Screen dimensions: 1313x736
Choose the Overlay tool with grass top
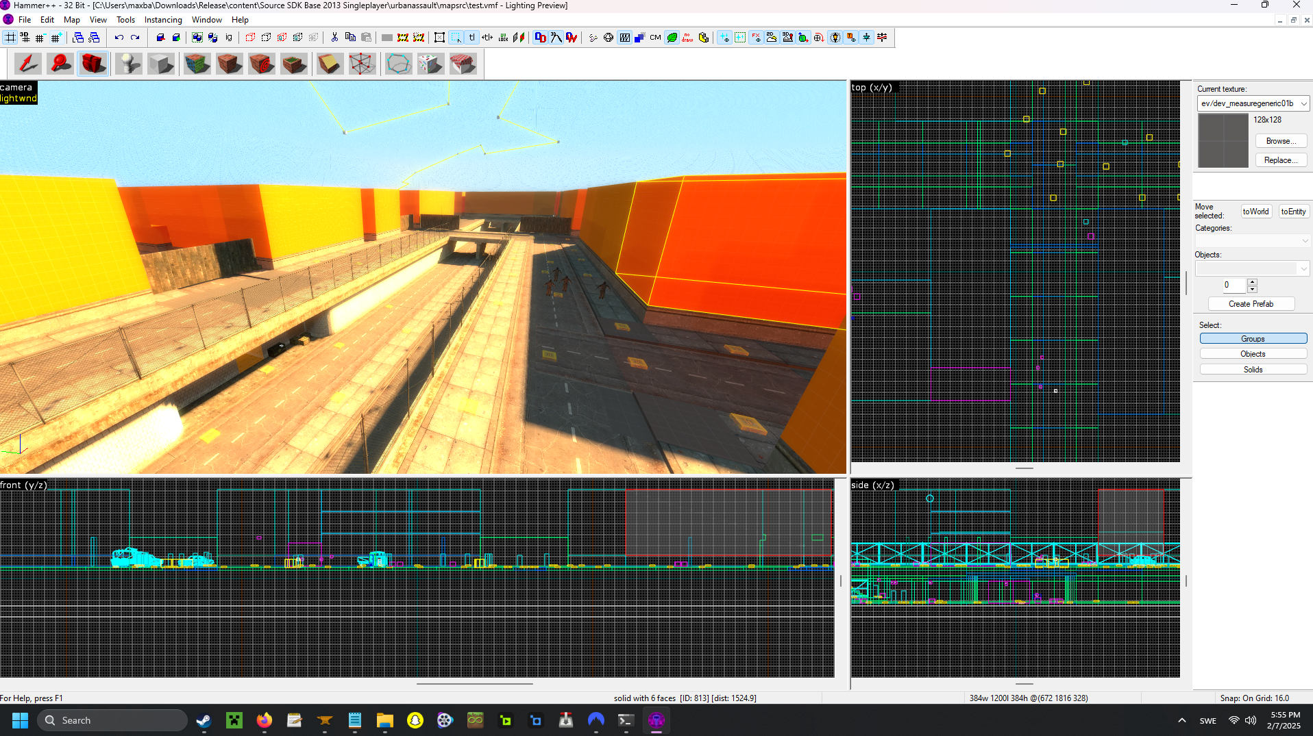click(x=293, y=64)
